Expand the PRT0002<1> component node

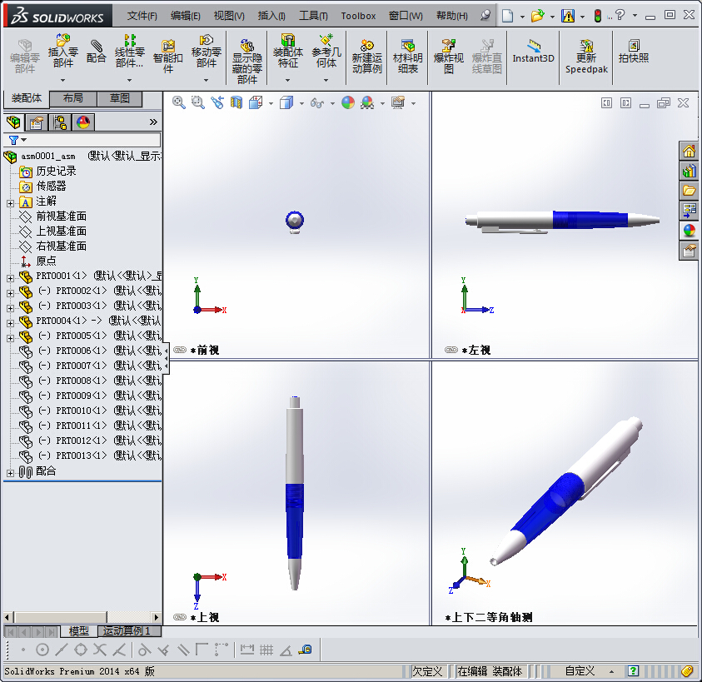click(10, 293)
